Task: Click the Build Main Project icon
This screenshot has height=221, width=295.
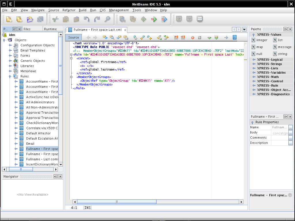Action: click(x=122, y=19)
